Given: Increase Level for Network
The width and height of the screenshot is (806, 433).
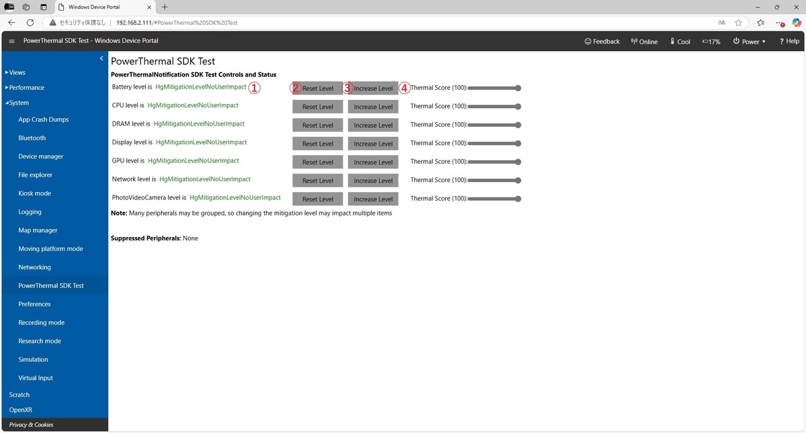Looking at the screenshot, I should [373, 181].
